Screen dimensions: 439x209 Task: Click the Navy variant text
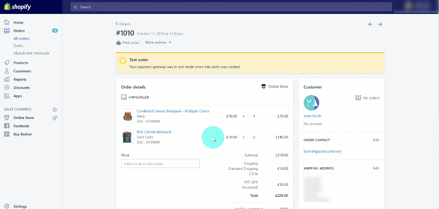pos(141,116)
